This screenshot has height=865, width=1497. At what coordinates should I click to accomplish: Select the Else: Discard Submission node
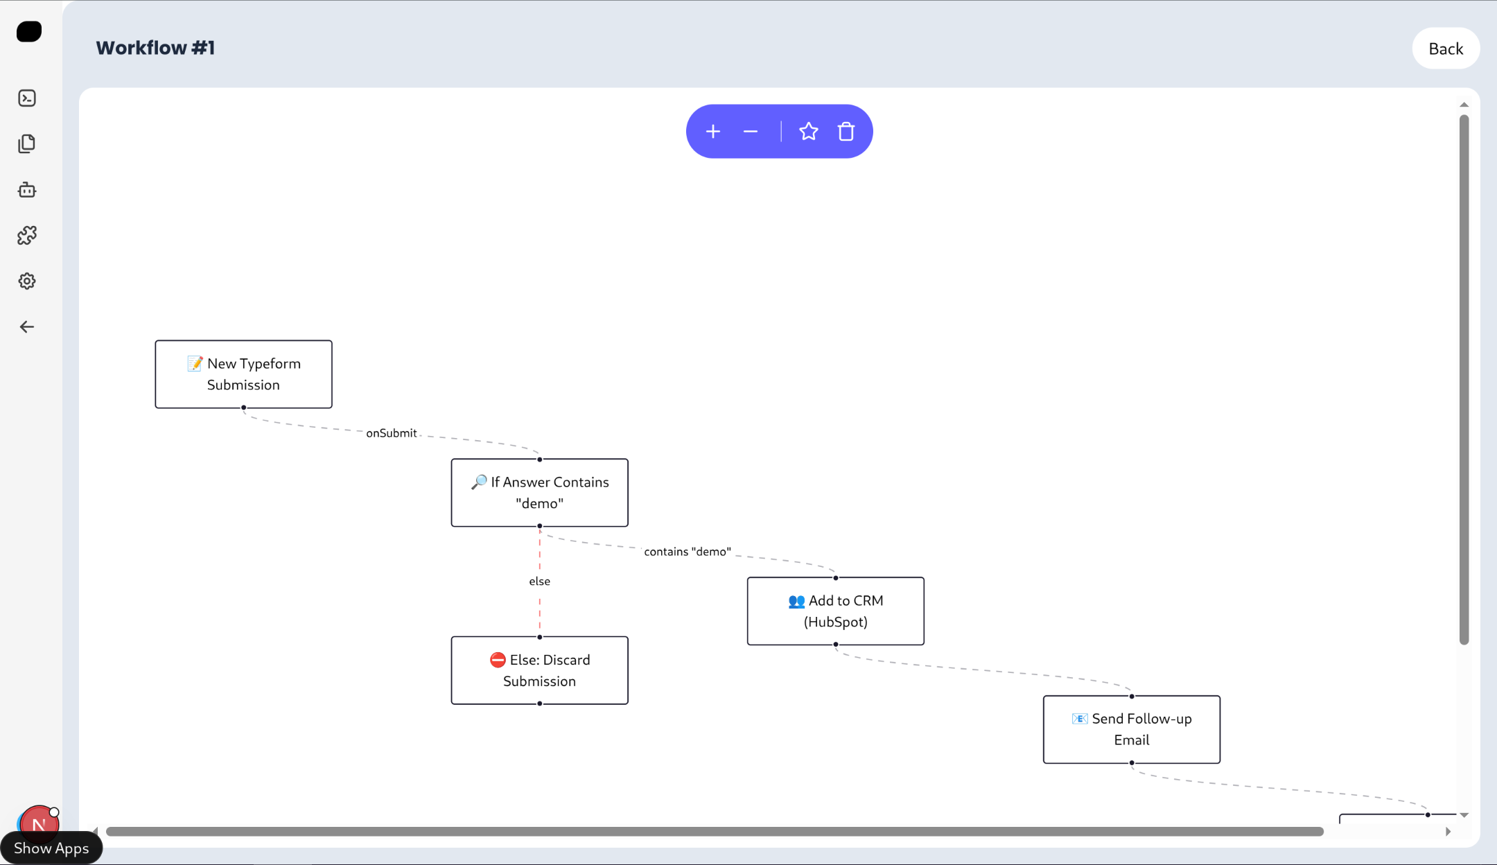tap(539, 670)
